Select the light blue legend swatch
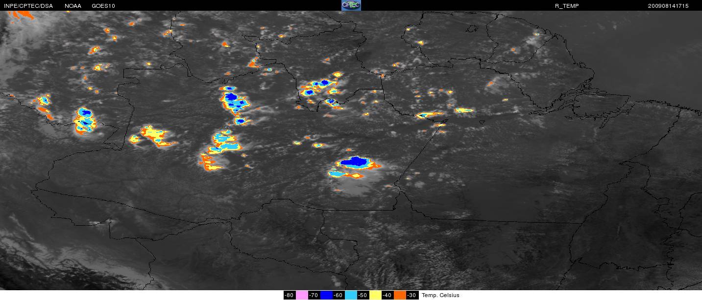This screenshot has width=702, height=300. [x=351, y=295]
